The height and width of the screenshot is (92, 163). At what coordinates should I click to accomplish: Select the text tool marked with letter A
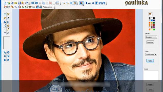click(x=5, y=22)
